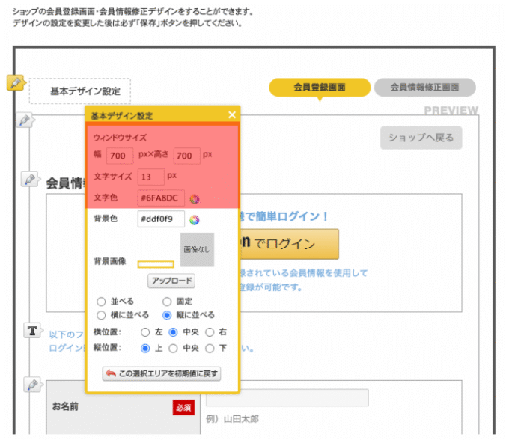The width and height of the screenshot is (509, 443).
Task: Click the T text edit icon
Action: click(33, 331)
